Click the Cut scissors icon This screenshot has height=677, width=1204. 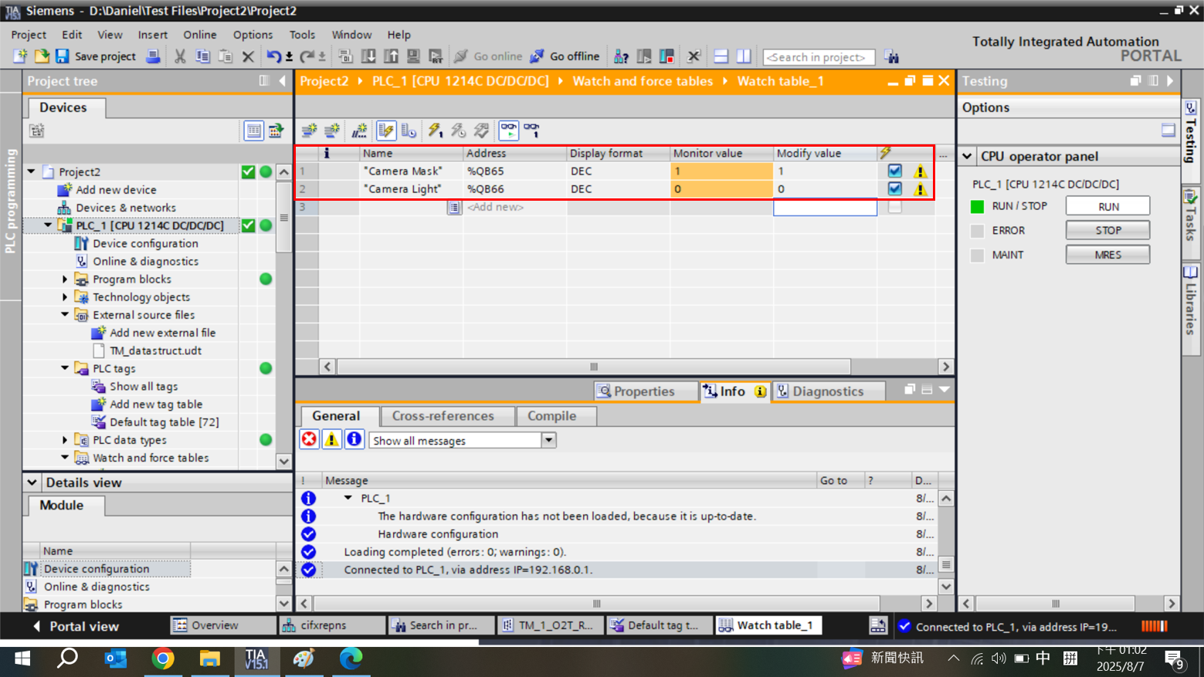(180, 56)
